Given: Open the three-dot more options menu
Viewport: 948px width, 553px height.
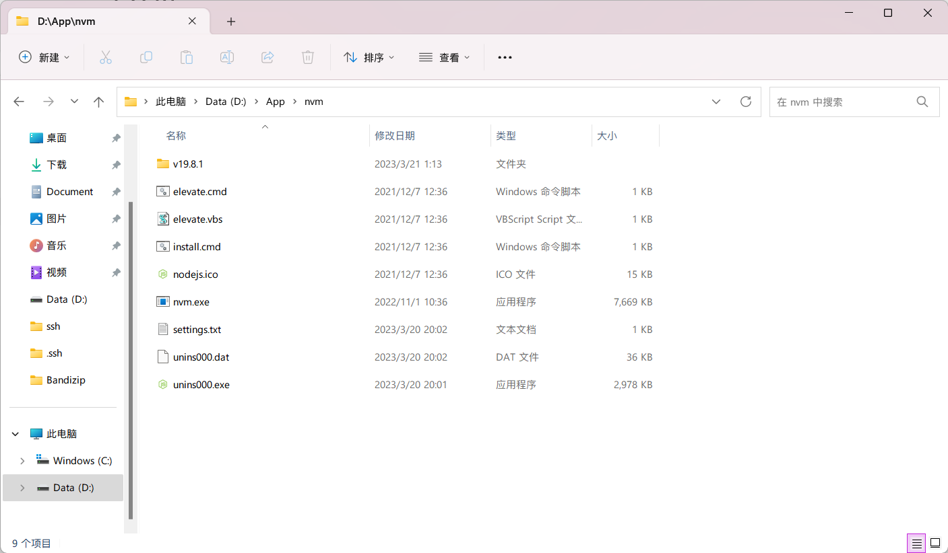Looking at the screenshot, I should tap(505, 57).
